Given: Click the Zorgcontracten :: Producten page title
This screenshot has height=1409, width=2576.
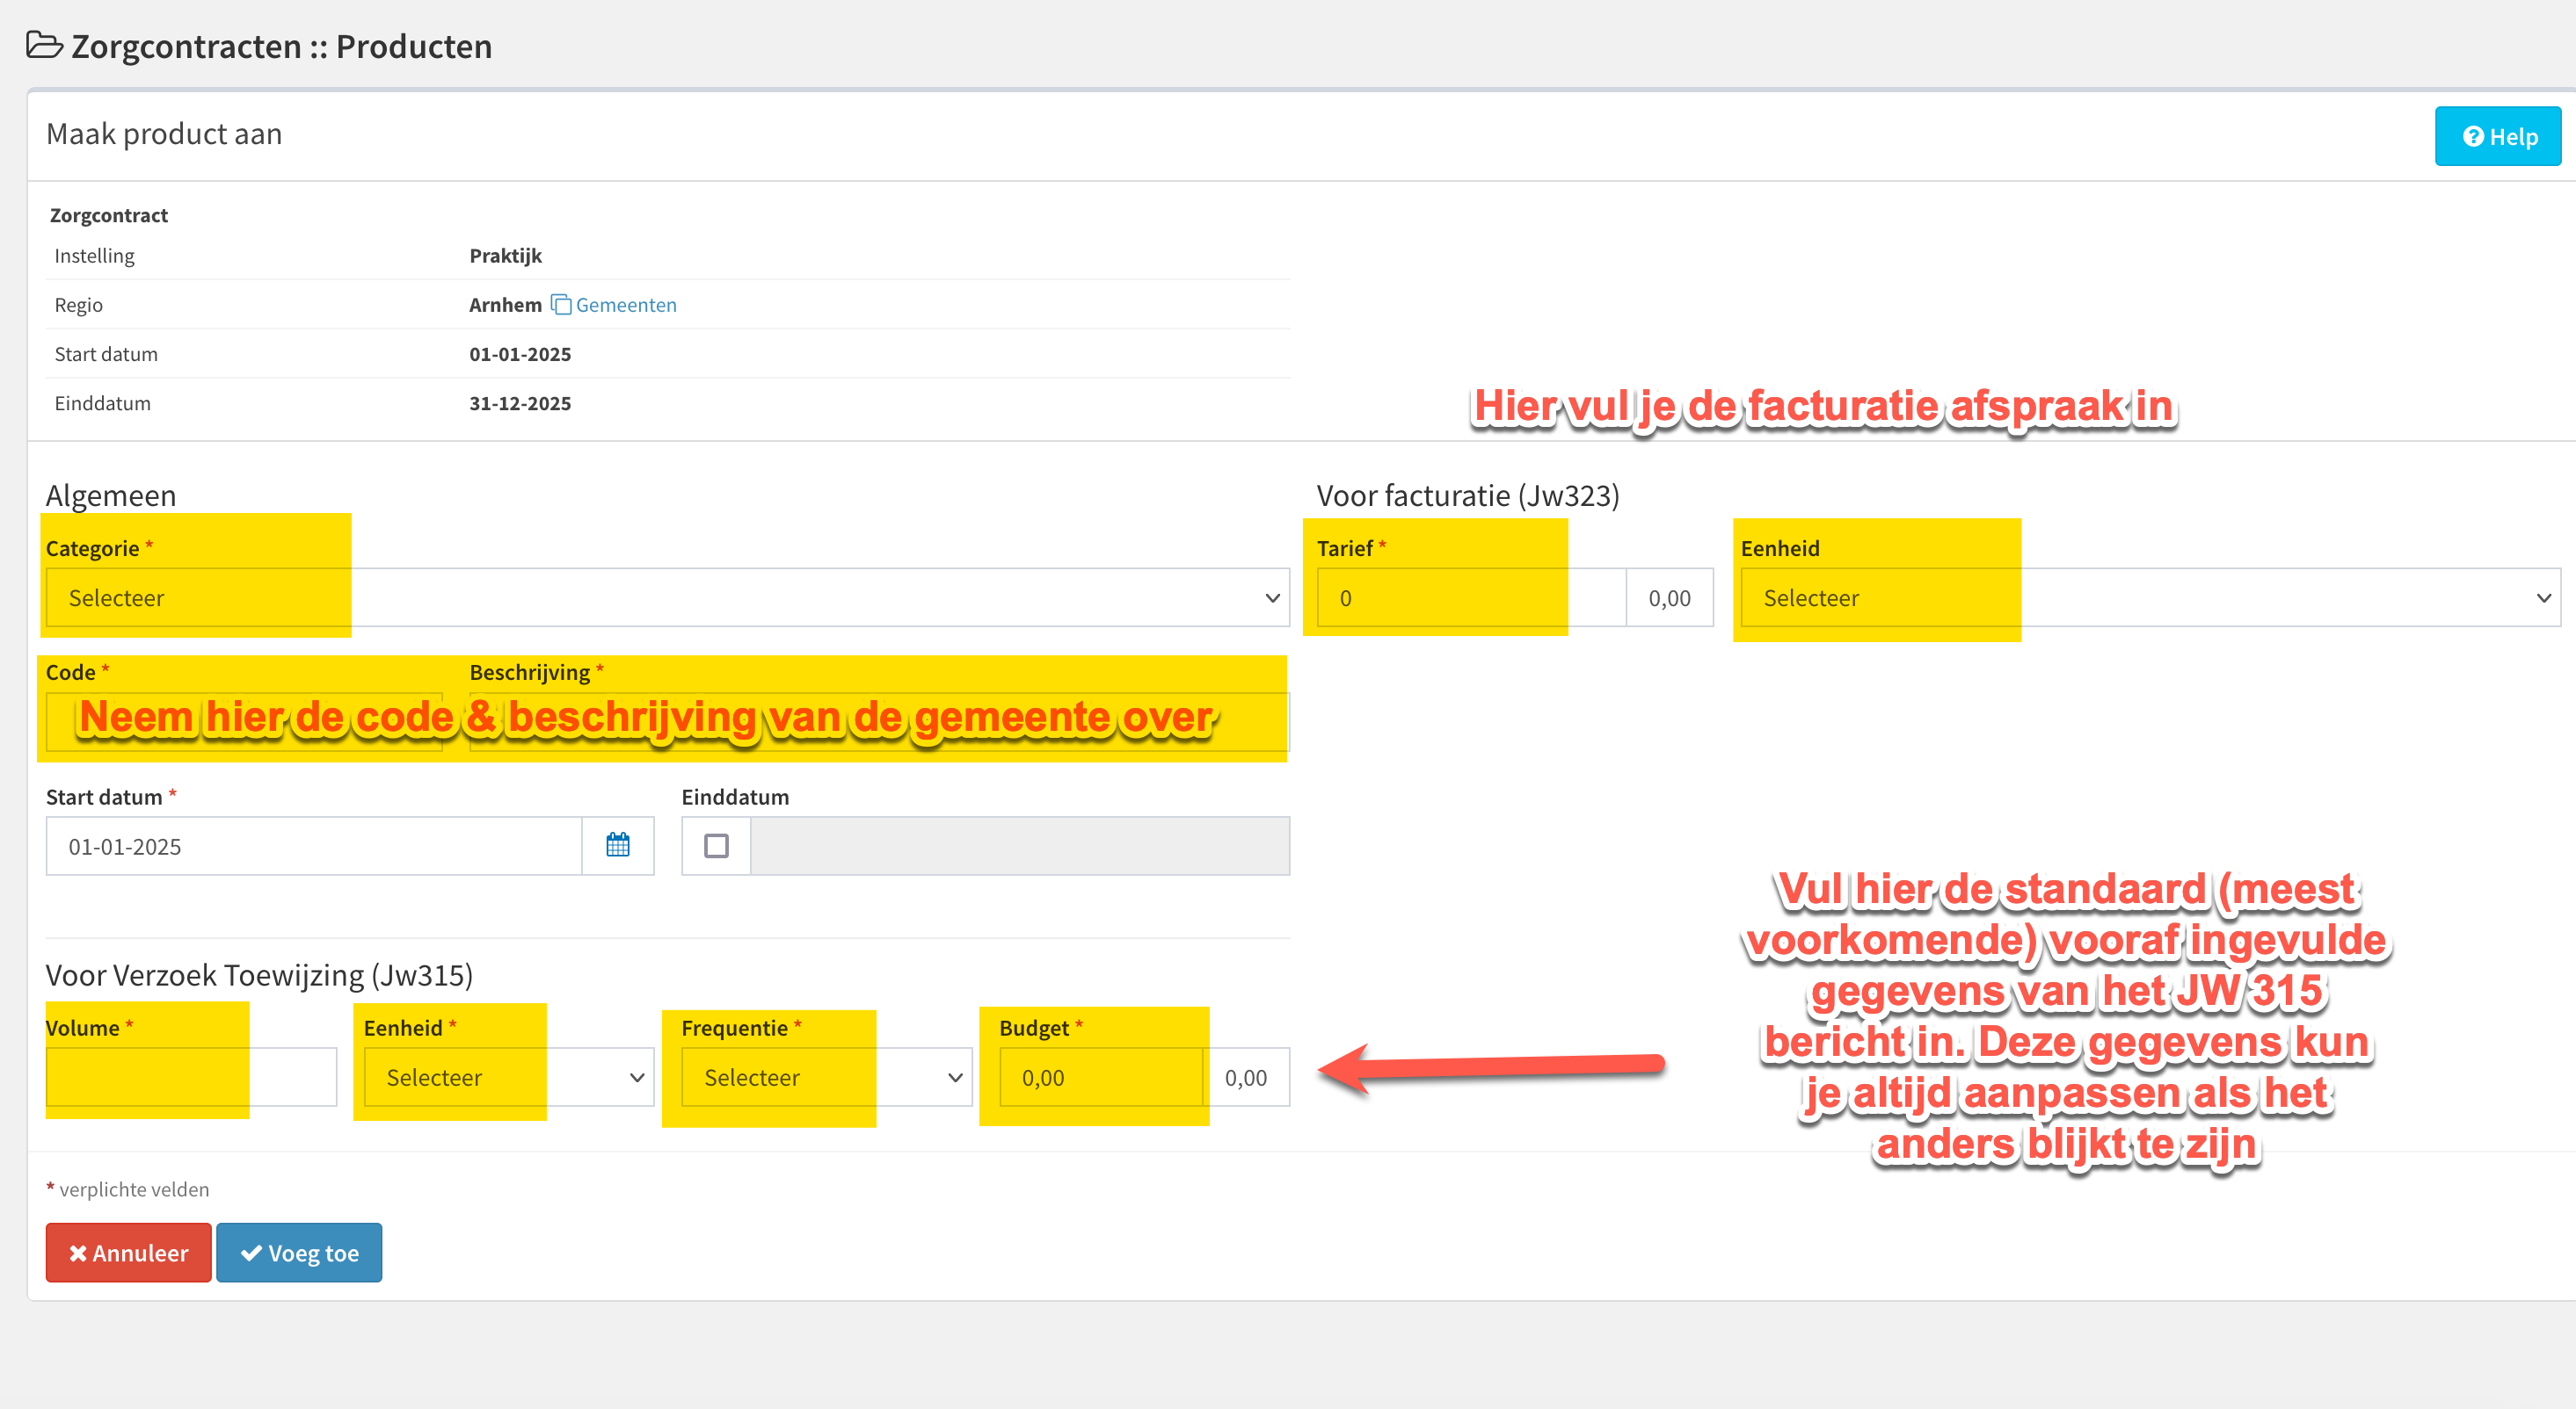Looking at the screenshot, I should (x=281, y=46).
